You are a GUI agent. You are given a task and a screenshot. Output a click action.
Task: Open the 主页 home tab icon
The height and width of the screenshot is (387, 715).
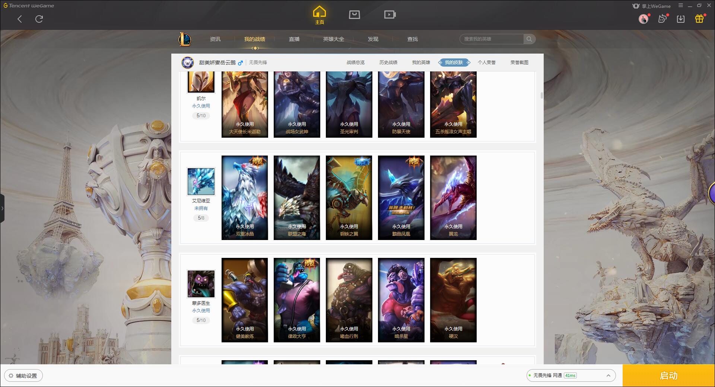tap(319, 15)
